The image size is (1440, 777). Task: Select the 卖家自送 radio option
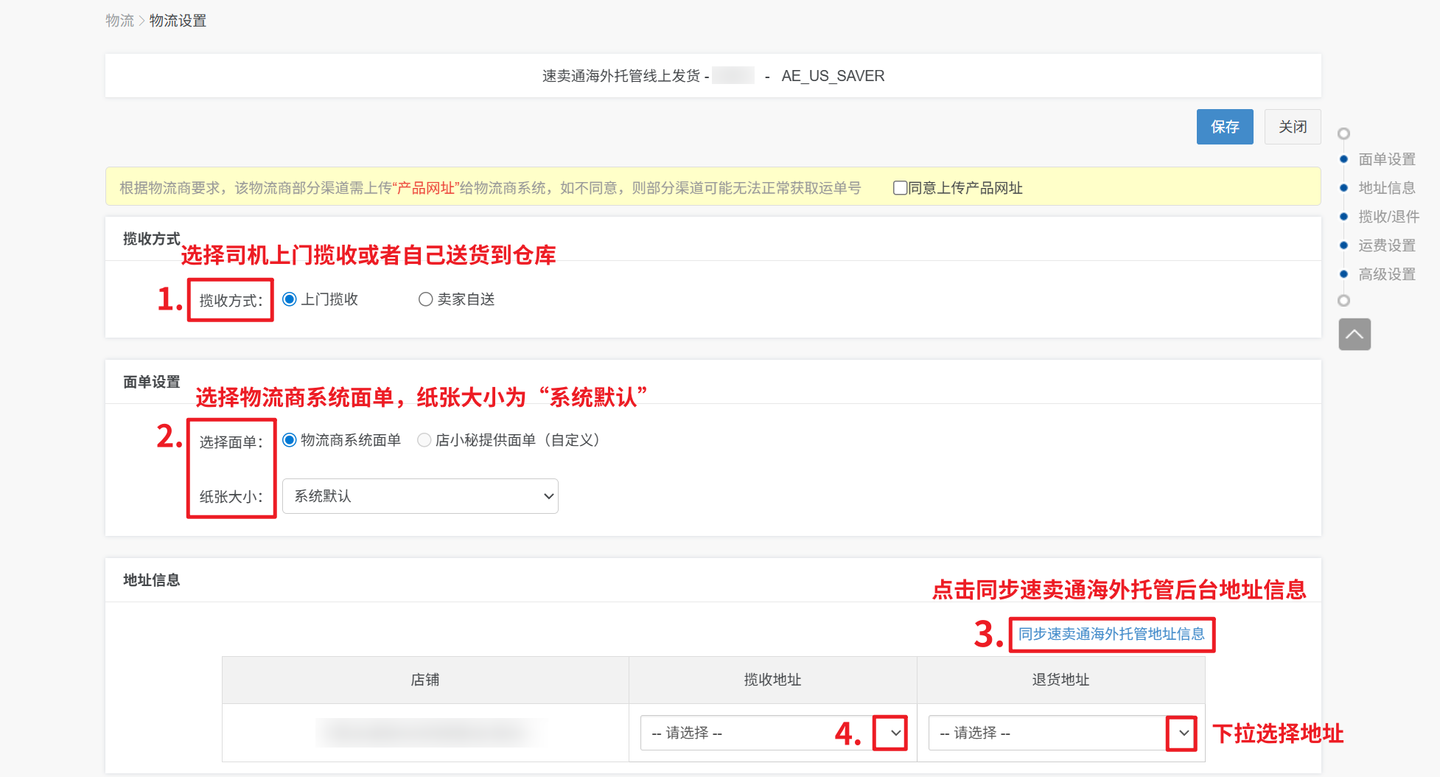point(425,299)
